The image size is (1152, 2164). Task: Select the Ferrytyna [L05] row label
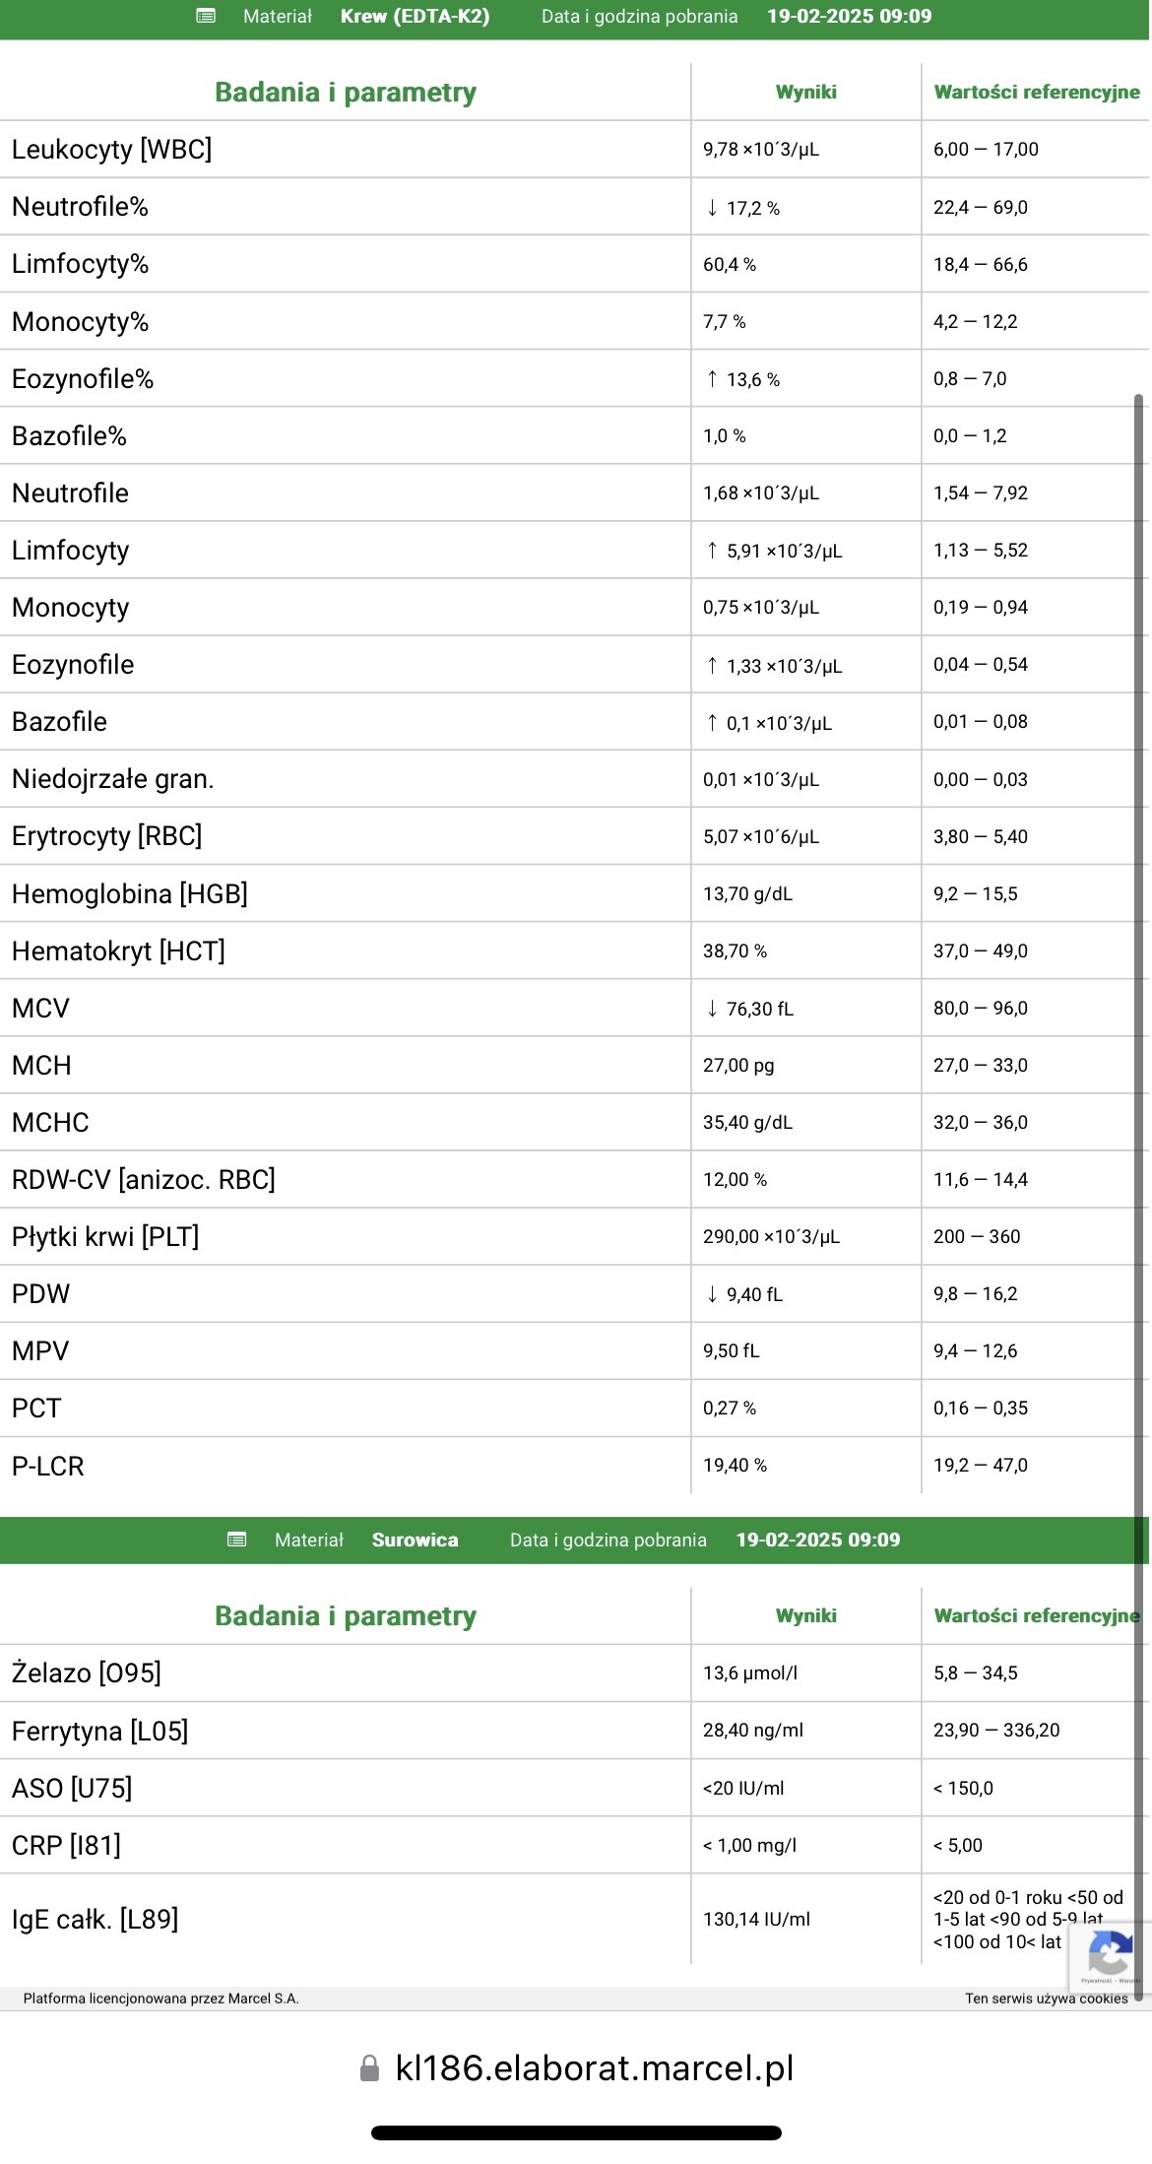click(x=99, y=1731)
